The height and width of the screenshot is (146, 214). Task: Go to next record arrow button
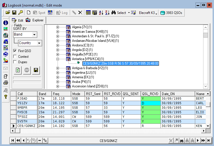(x=198, y=140)
